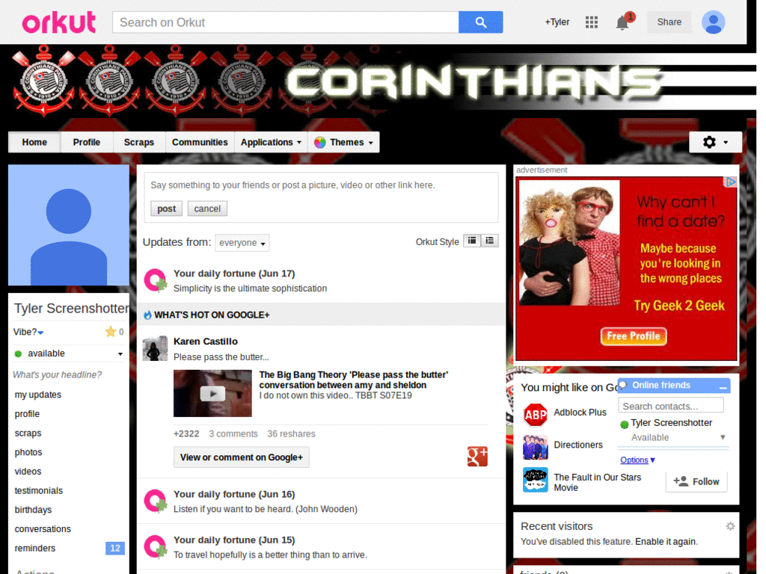Click the Search contacts field
The height and width of the screenshot is (574, 766).
click(671, 406)
